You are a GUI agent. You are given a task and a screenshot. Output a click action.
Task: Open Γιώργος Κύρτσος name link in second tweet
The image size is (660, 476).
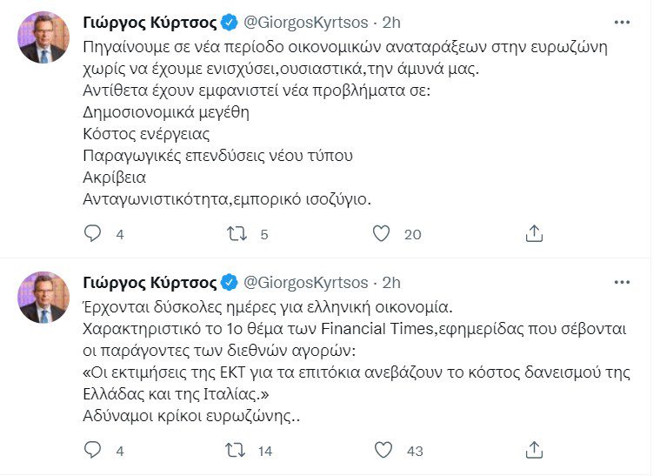pos(149,282)
